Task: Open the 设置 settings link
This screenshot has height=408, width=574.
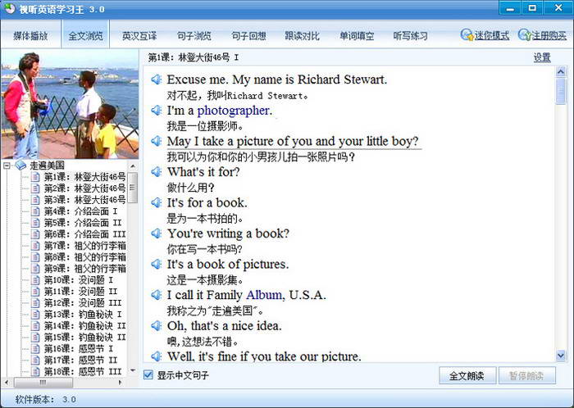Action: (x=542, y=57)
